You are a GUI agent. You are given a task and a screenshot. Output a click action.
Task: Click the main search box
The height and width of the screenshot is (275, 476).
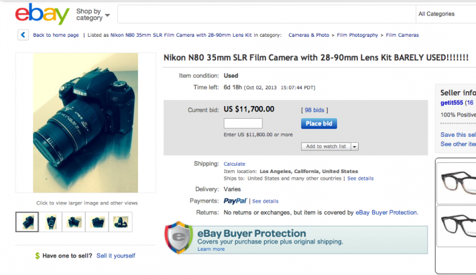(267, 14)
